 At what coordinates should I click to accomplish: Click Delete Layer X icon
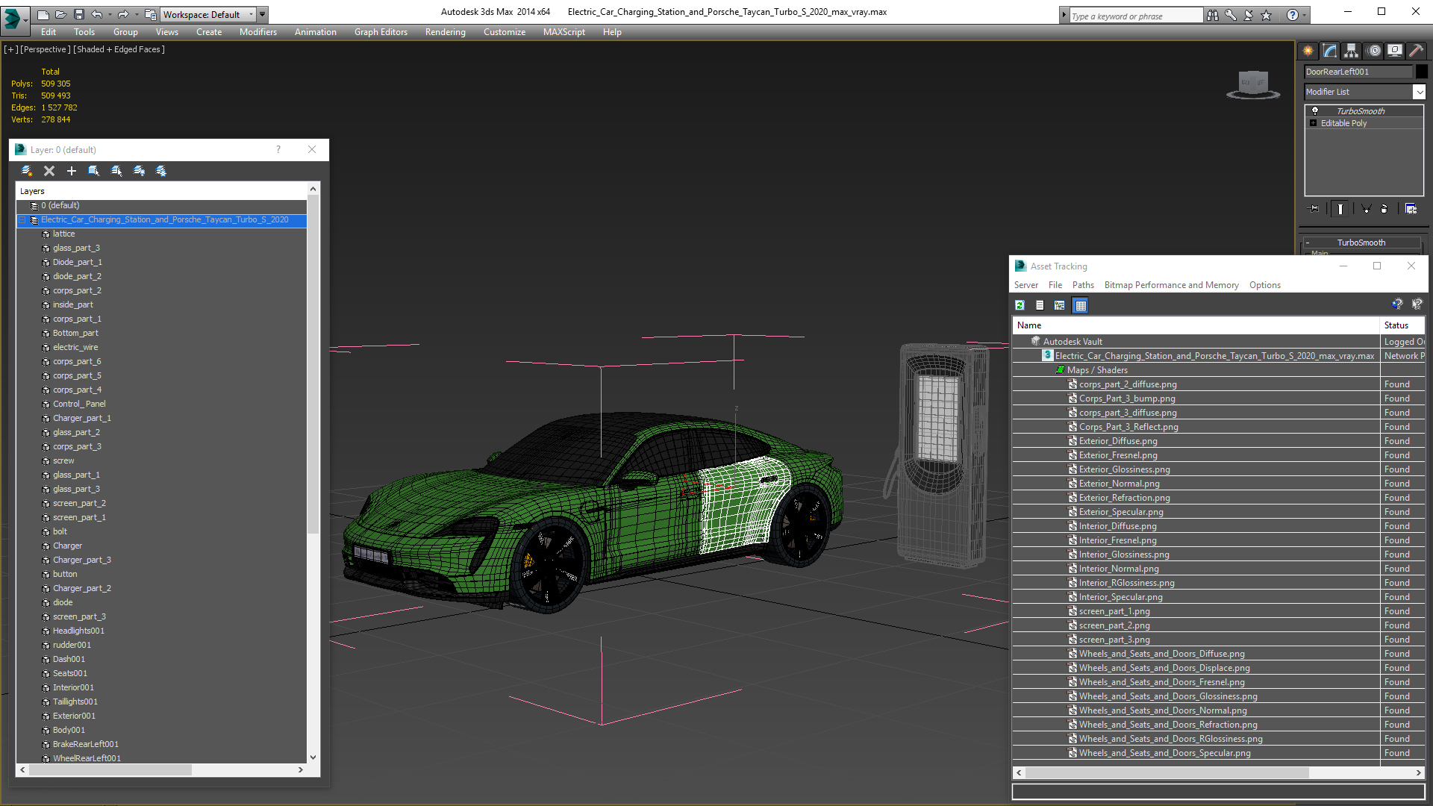click(49, 171)
